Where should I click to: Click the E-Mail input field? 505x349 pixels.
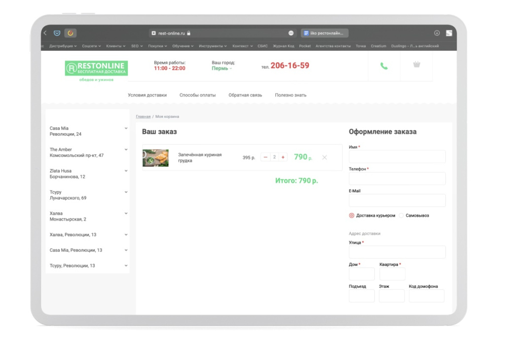[x=397, y=200]
